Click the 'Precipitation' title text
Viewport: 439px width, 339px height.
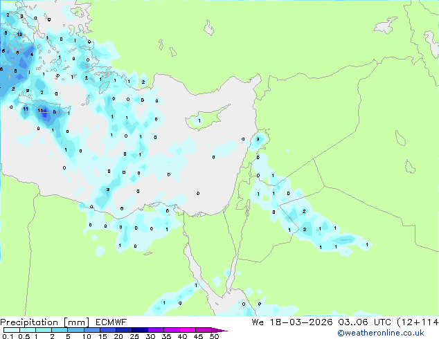coord(29,322)
